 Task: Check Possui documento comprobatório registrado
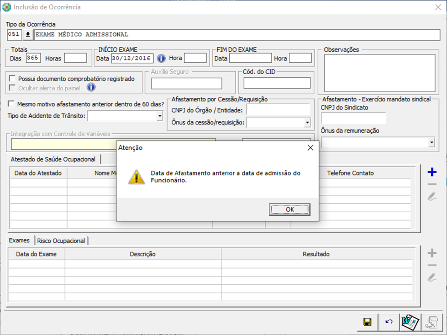[x=12, y=78]
